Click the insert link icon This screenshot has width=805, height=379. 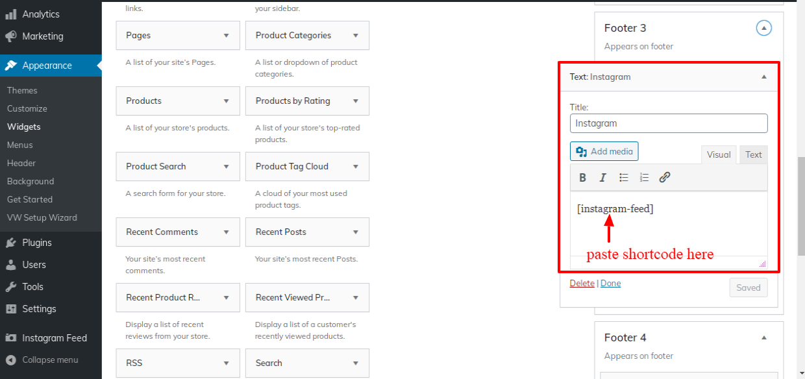665,178
